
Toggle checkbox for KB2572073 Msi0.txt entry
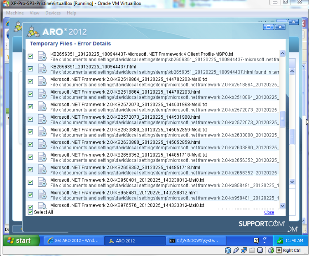30,107
